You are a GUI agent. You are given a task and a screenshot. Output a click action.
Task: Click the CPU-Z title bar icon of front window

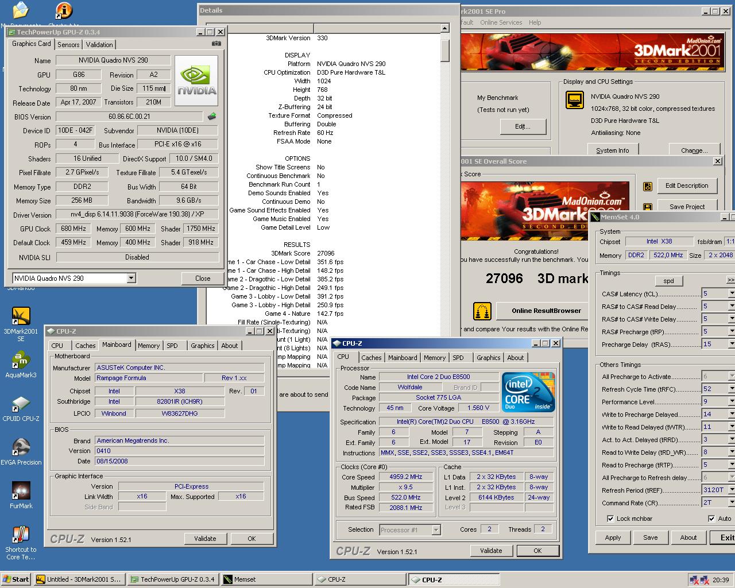tap(336, 343)
